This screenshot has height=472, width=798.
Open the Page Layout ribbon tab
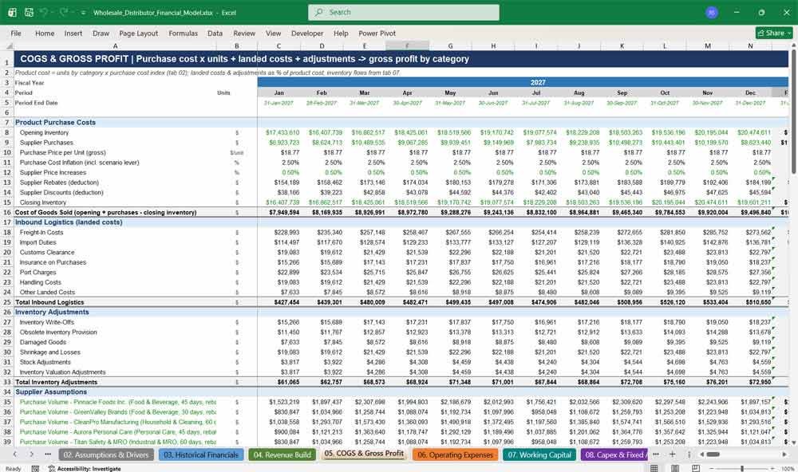[138, 33]
